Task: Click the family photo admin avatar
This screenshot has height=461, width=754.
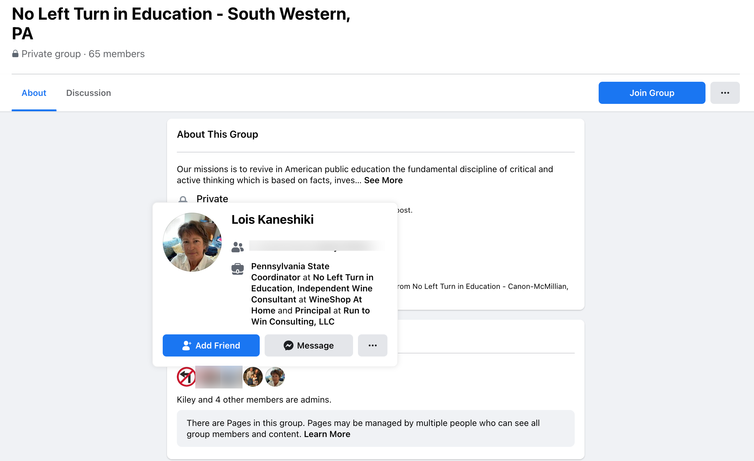Action: [253, 377]
